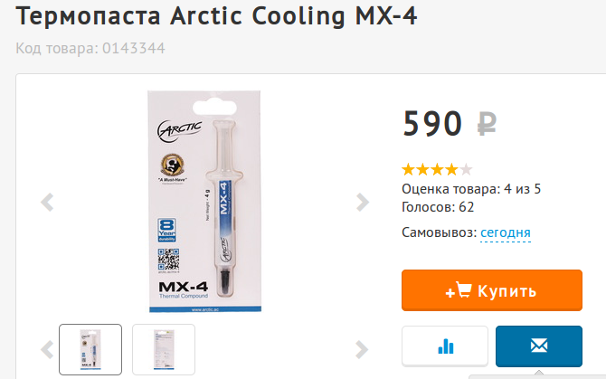Advance the thumbnail strip with its right arrow

pyautogui.click(x=362, y=349)
